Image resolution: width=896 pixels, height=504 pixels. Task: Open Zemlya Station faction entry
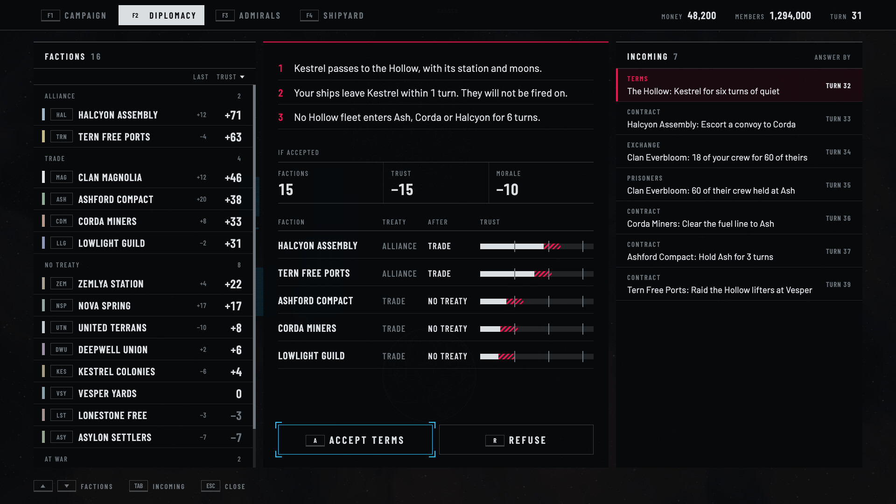tap(143, 284)
